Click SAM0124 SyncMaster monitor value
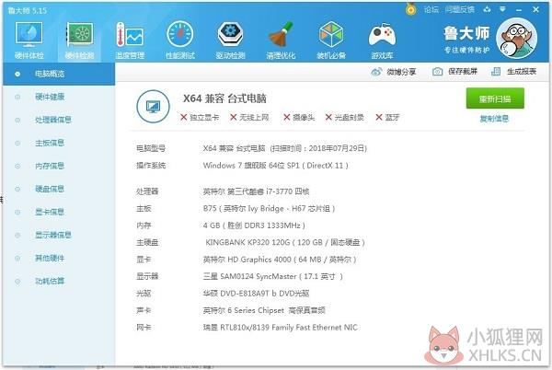552x370 pixels. pos(273,276)
